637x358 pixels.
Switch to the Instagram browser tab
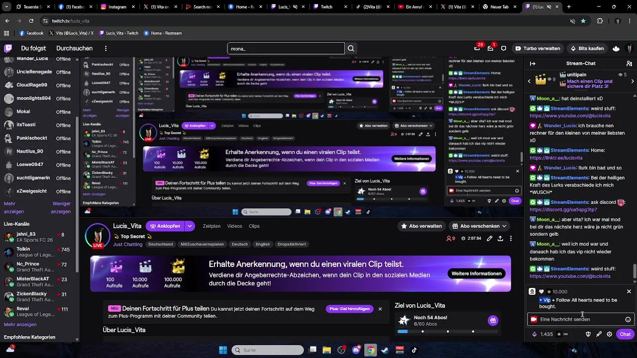pyautogui.click(x=115, y=7)
